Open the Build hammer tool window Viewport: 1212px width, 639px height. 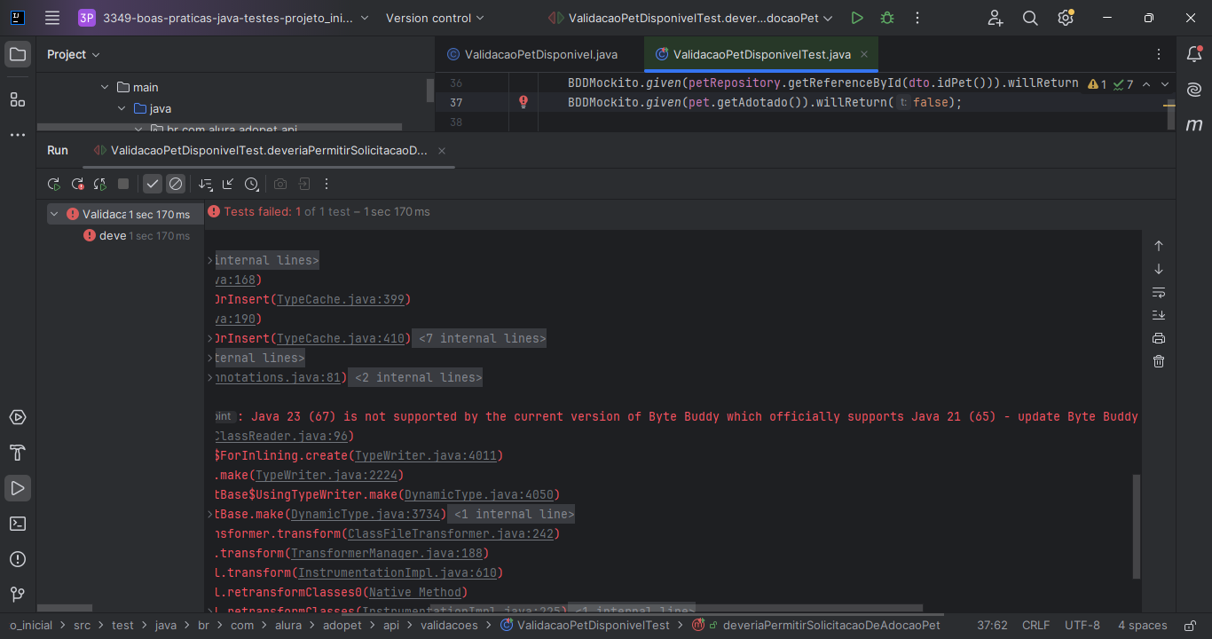pos(18,453)
